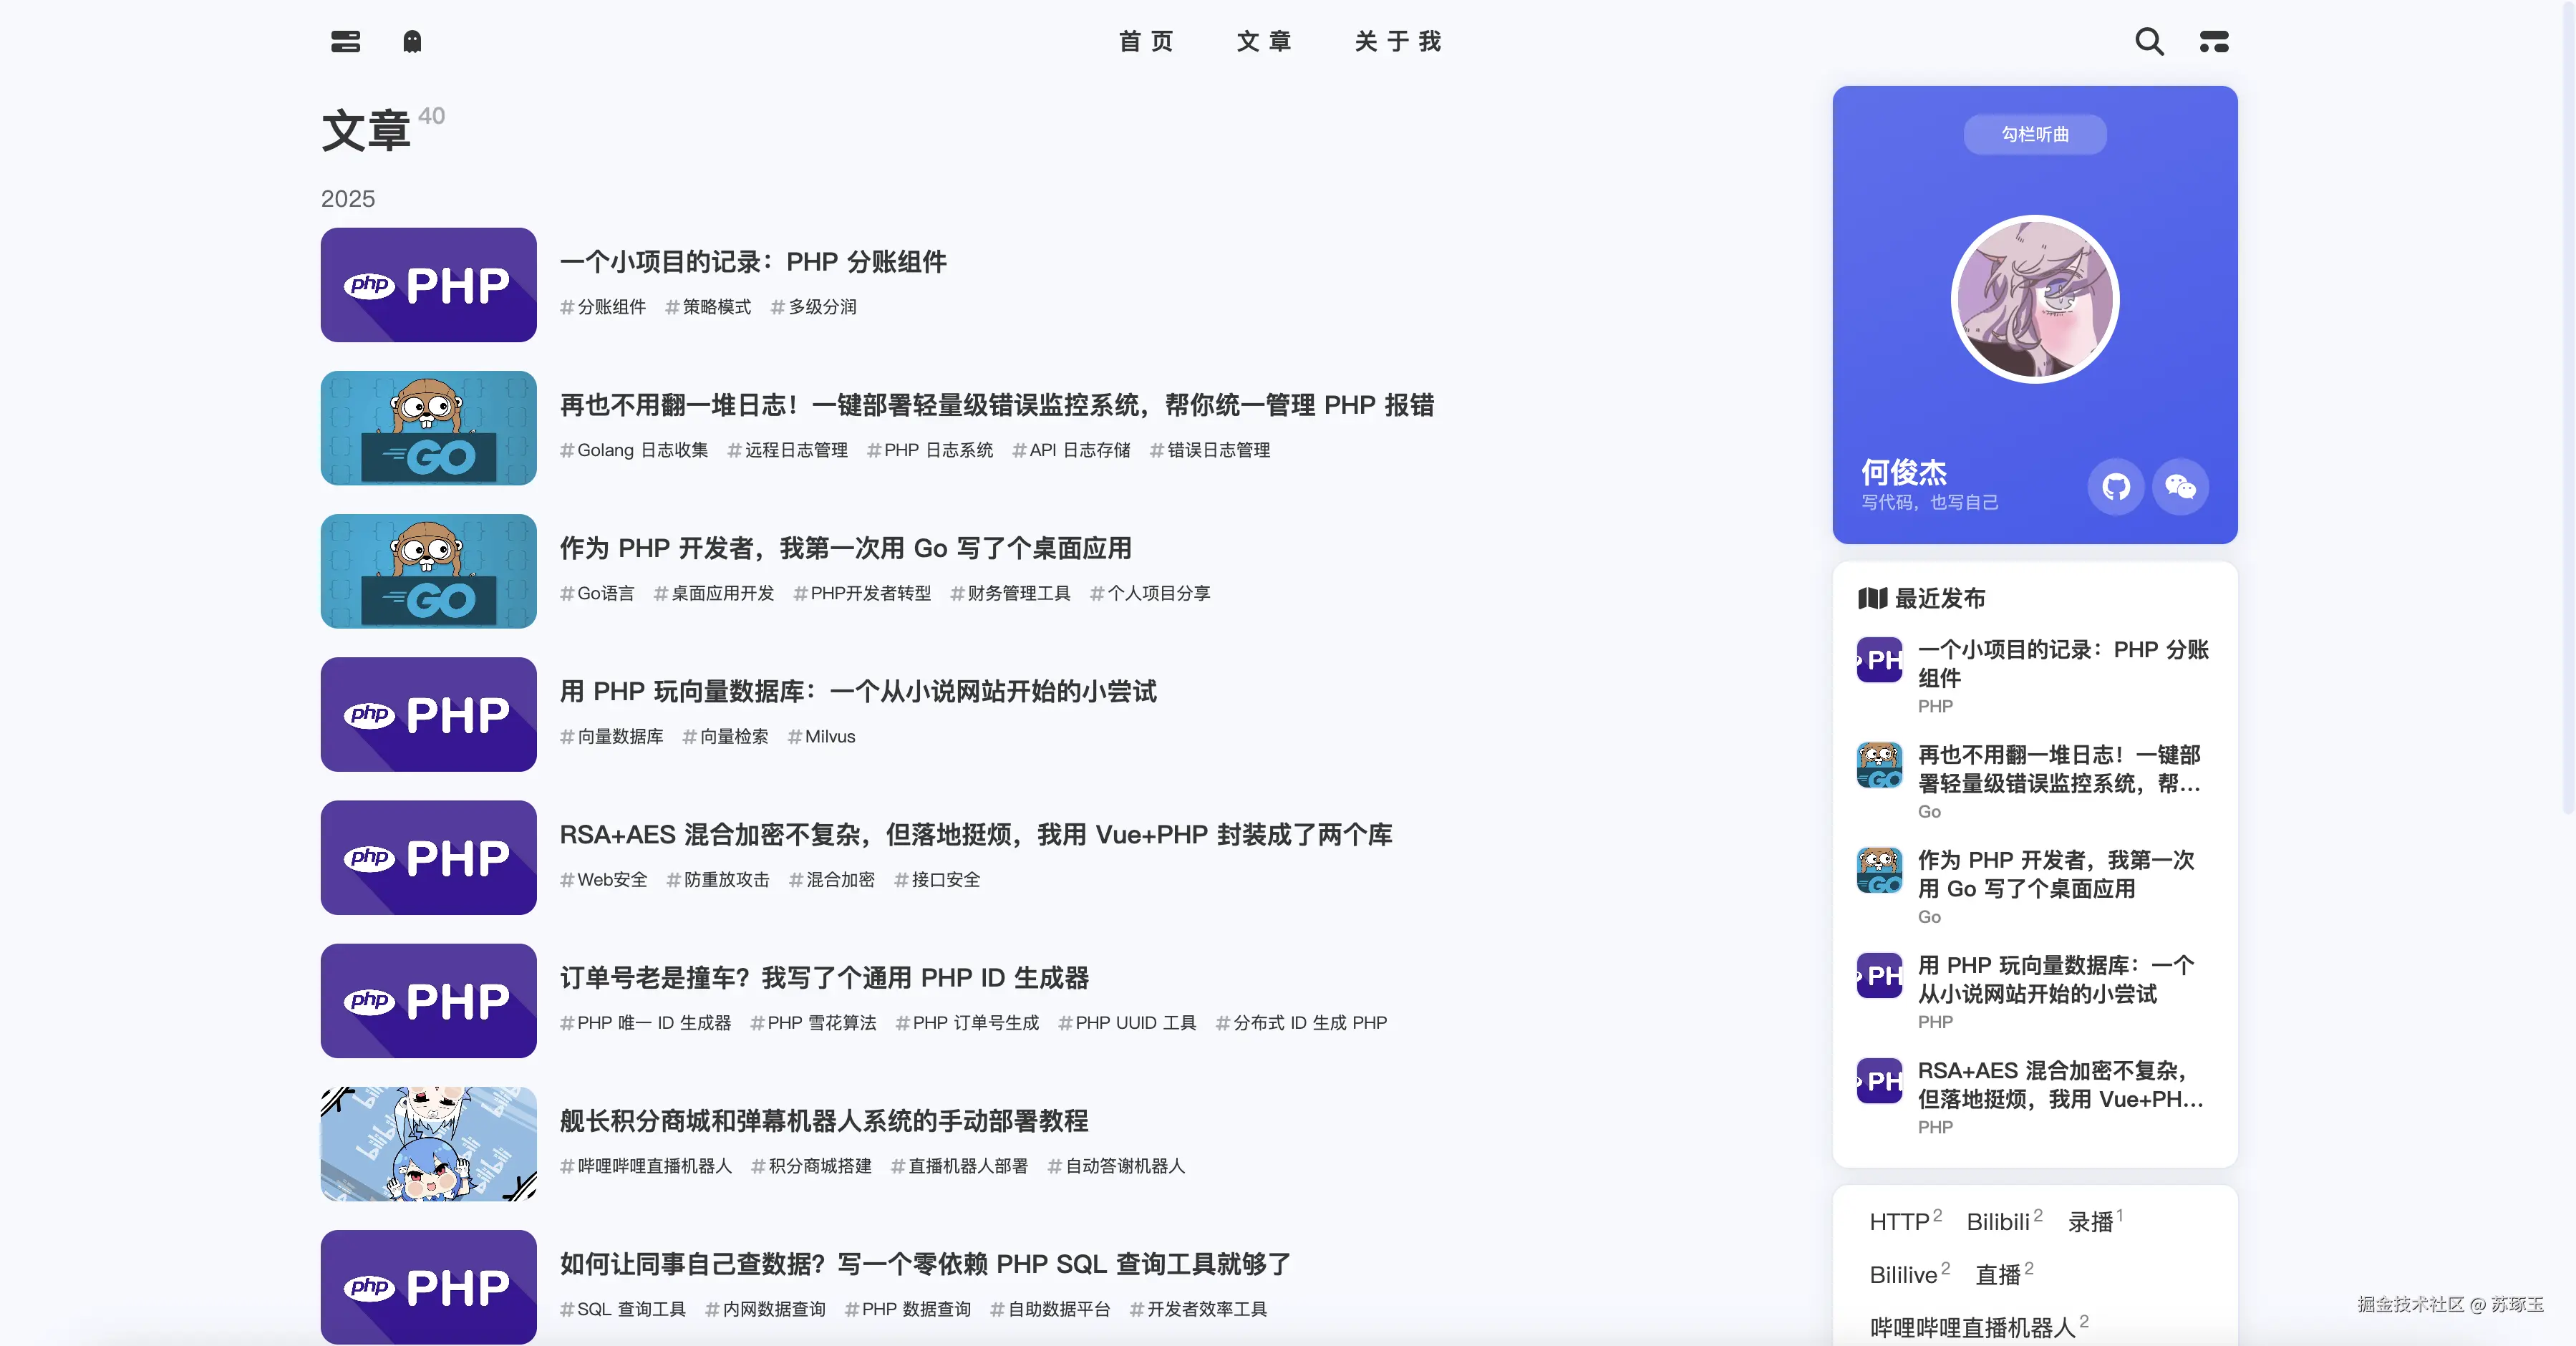Click the WeChat icon in profile card
2576x1346 pixels.
click(2180, 487)
